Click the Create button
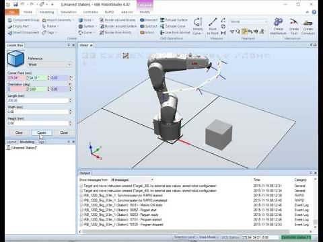The height and width of the screenshot is (242, 323). 42,132
